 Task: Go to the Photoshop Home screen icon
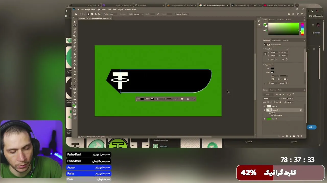(x=76, y=14)
